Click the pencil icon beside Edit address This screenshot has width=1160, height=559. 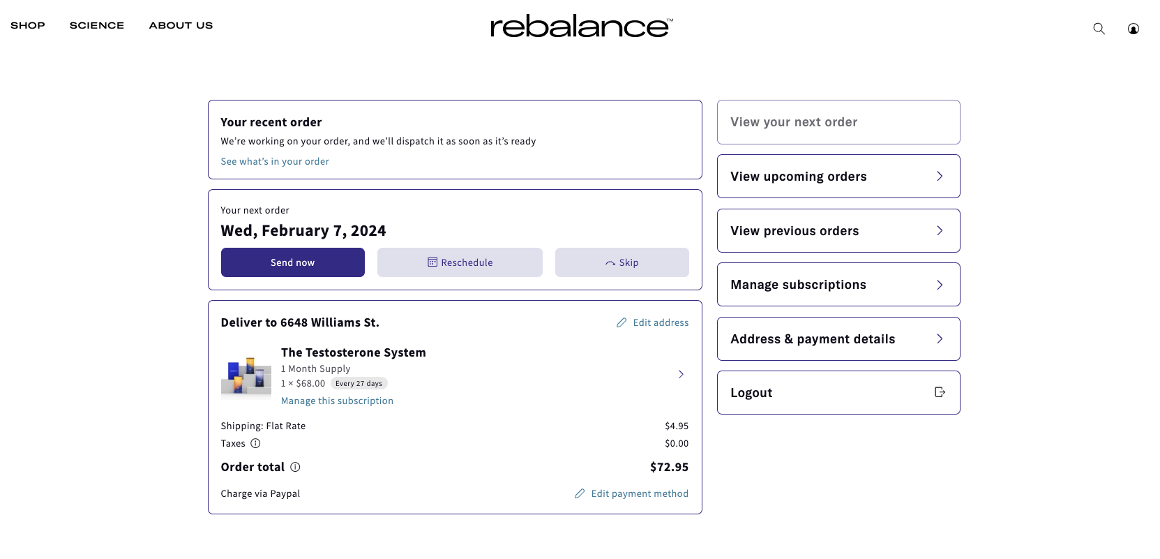(x=622, y=322)
